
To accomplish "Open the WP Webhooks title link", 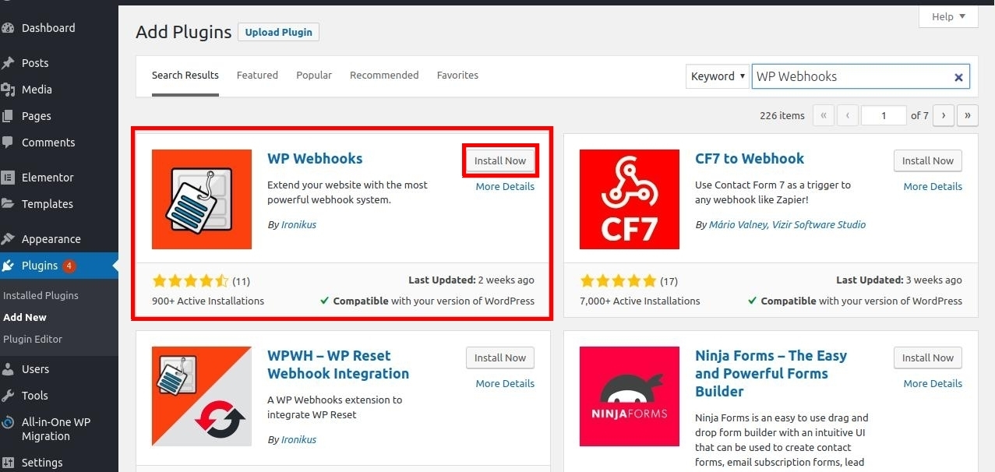I will [315, 159].
